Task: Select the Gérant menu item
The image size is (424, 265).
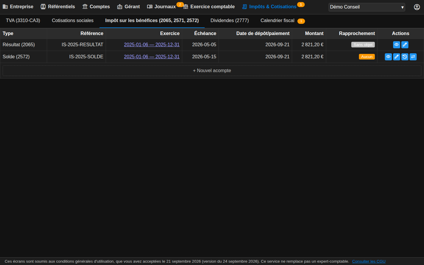Action: point(129,7)
